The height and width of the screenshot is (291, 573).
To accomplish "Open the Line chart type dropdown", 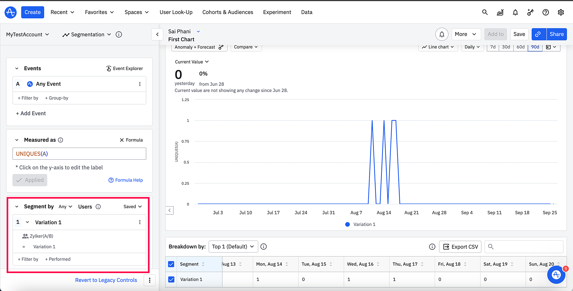I will (438, 47).
